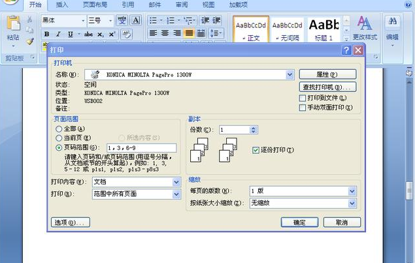Toggle Underline formatting in the ribbon
The height and width of the screenshot is (263, 415).
(x=70, y=34)
